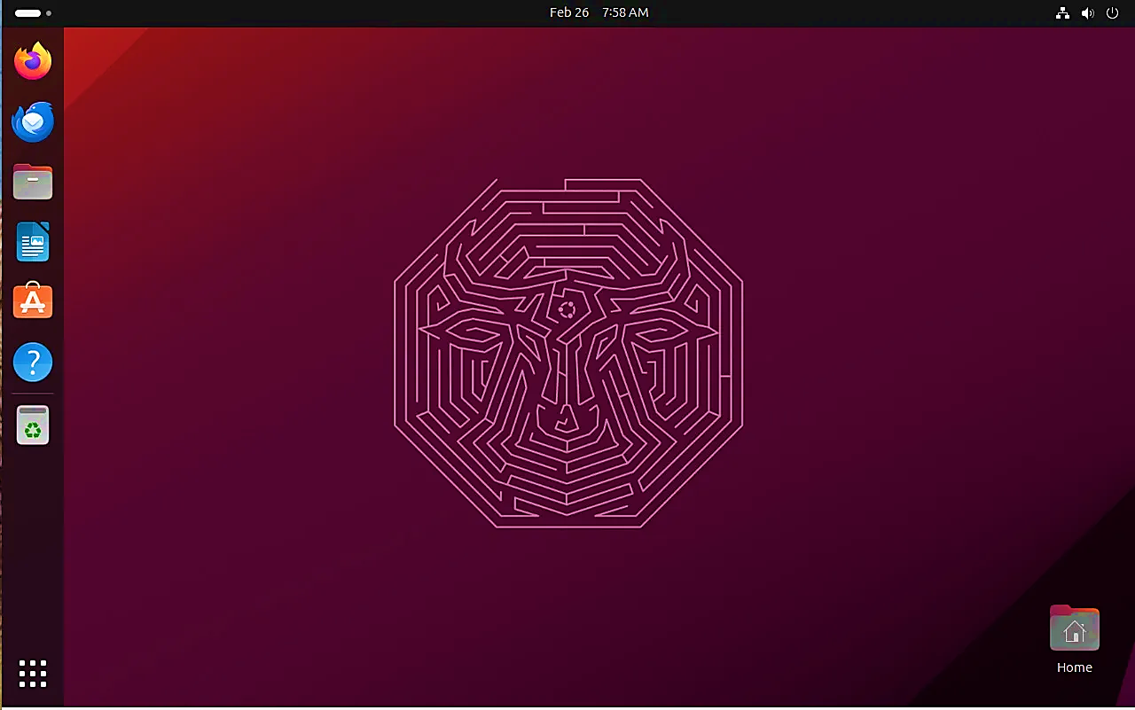
Task: Open Help via blue question mark icon
Action: click(33, 363)
